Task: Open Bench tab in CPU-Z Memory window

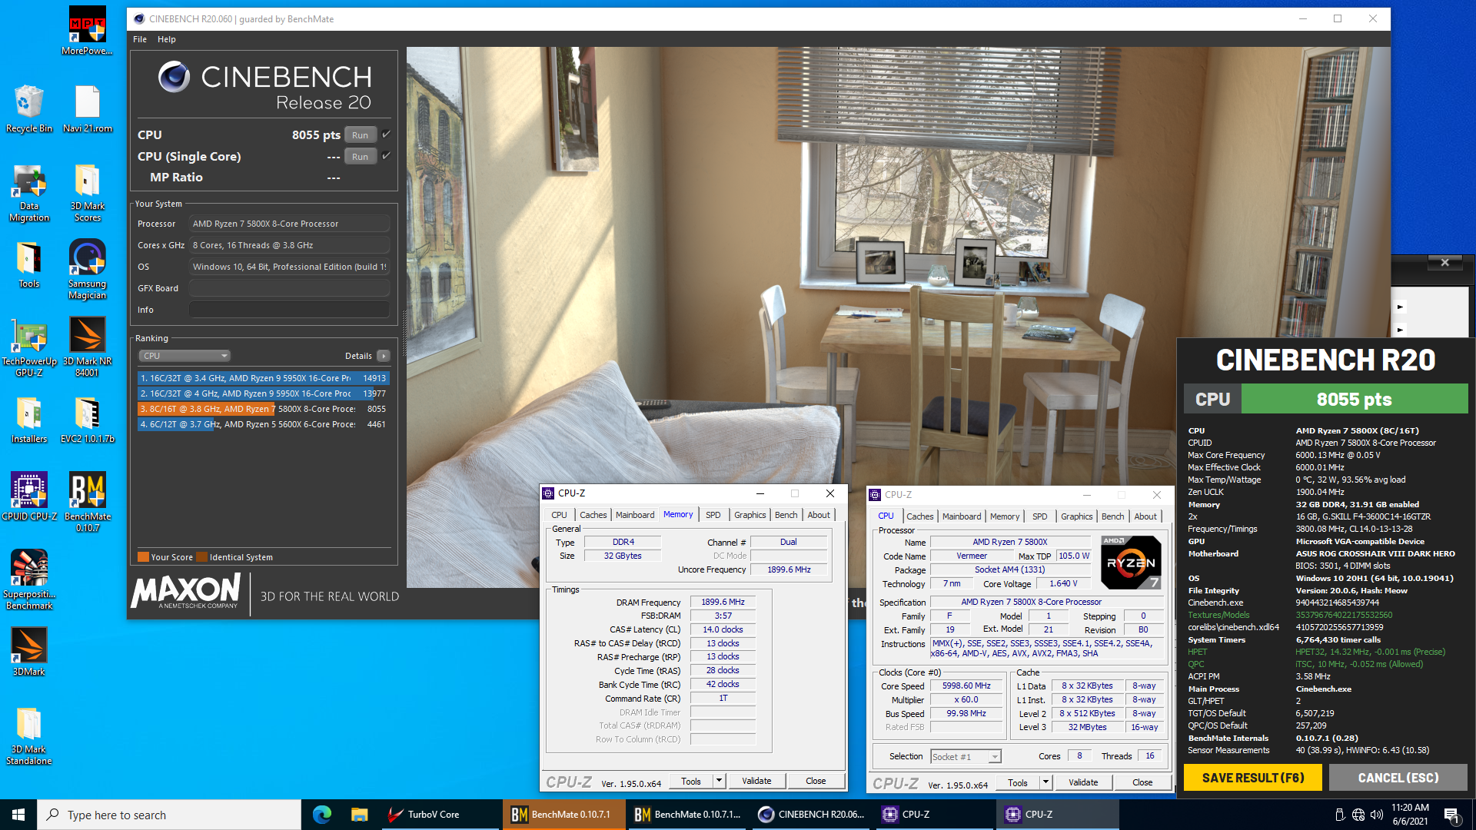Action: [786, 515]
